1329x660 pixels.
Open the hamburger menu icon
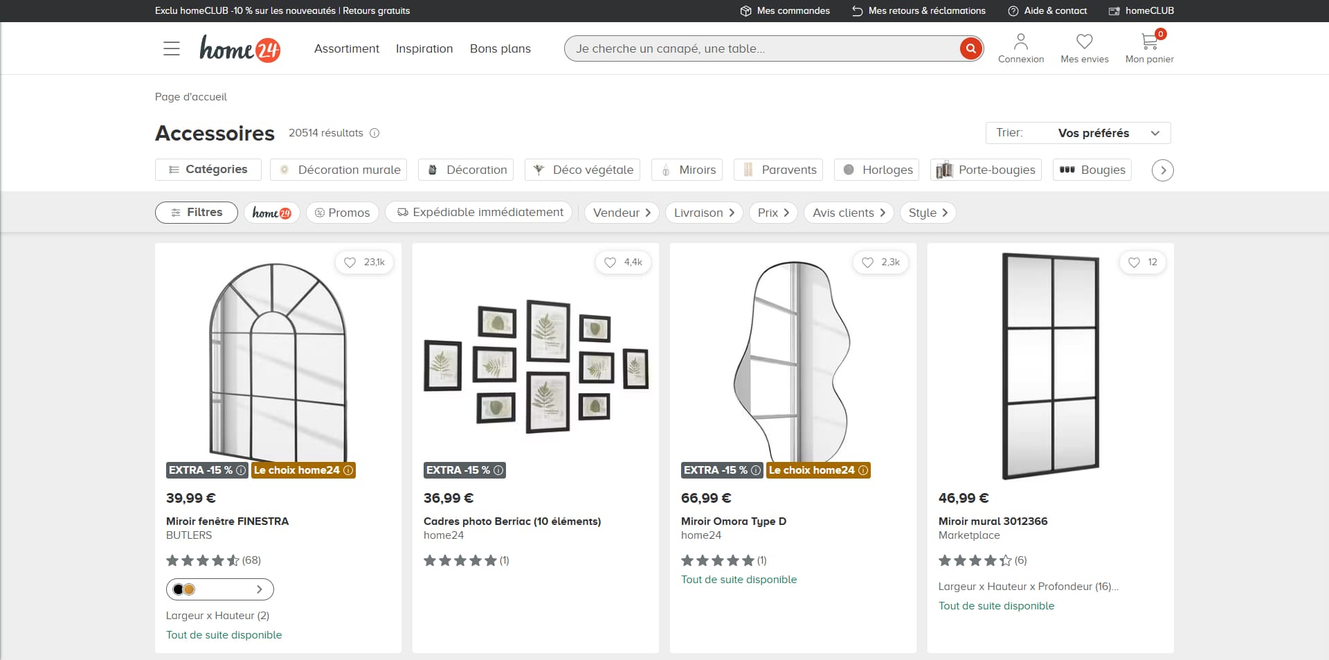[172, 48]
